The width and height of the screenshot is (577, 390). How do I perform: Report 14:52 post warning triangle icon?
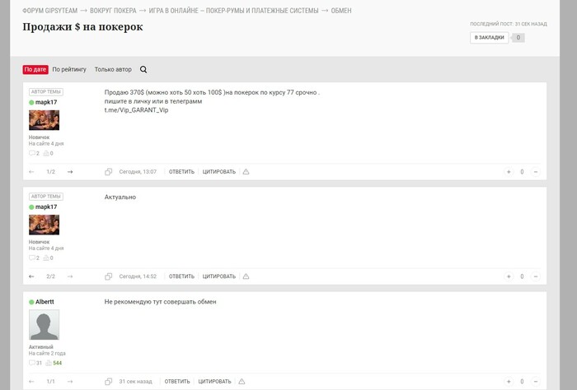246,276
